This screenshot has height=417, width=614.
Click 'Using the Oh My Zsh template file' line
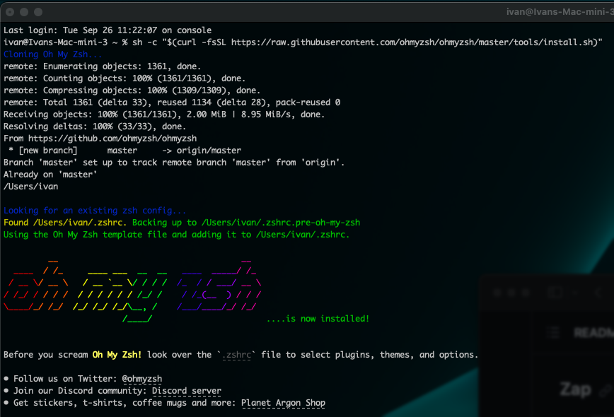click(176, 235)
